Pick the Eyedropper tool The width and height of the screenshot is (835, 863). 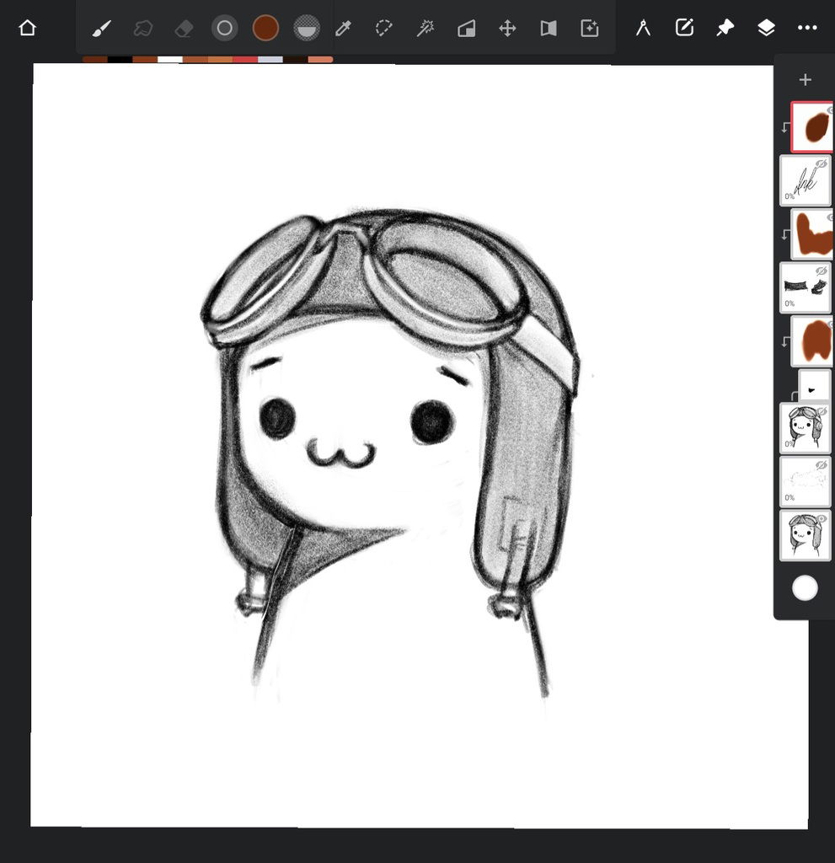tap(343, 29)
